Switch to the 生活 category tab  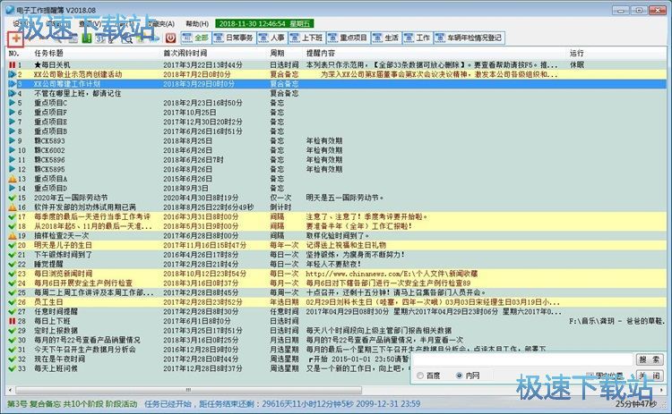385,38
